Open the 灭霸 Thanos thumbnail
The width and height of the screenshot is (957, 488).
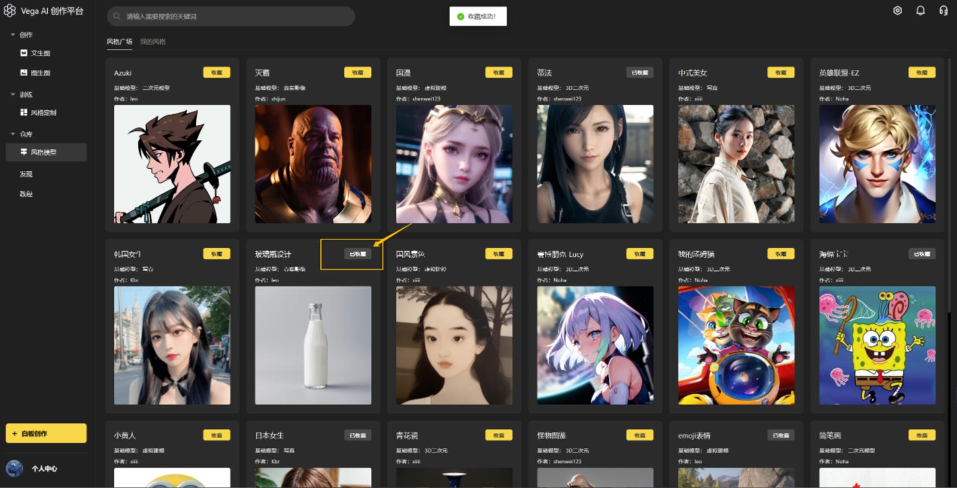click(313, 164)
